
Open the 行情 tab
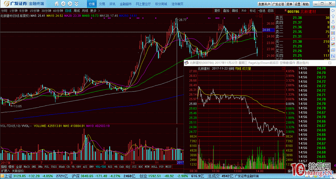tap(92, 4)
